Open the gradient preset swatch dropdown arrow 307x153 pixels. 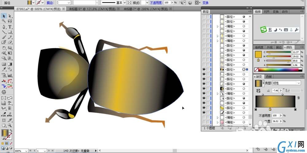(x=263, y=83)
